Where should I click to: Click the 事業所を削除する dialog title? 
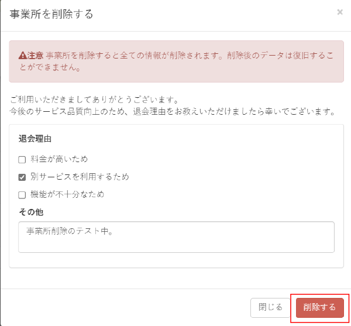51,14
